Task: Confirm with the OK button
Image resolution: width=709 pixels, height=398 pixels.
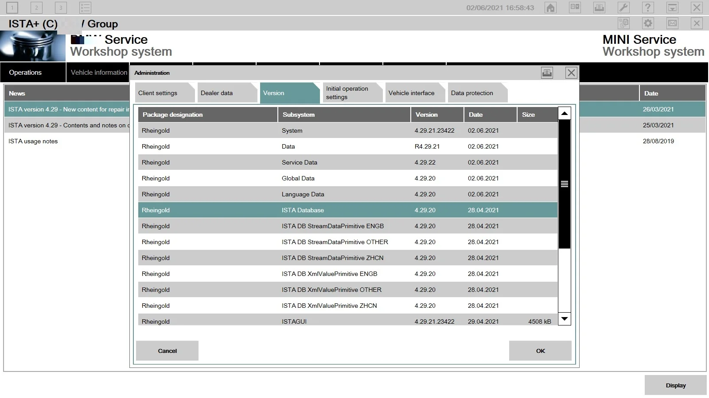Action: (x=540, y=351)
